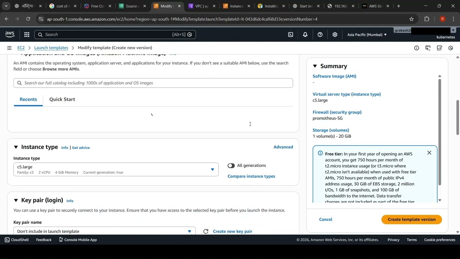
Task: Collapse the Key pair (login) section
Action: (16, 200)
